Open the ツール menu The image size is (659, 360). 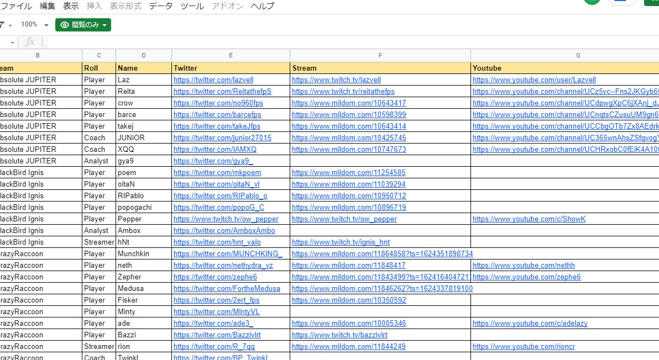(192, 6)
